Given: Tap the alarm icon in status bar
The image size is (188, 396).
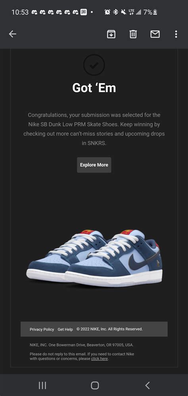Looking at the screenshot, I should click(107, 12).
